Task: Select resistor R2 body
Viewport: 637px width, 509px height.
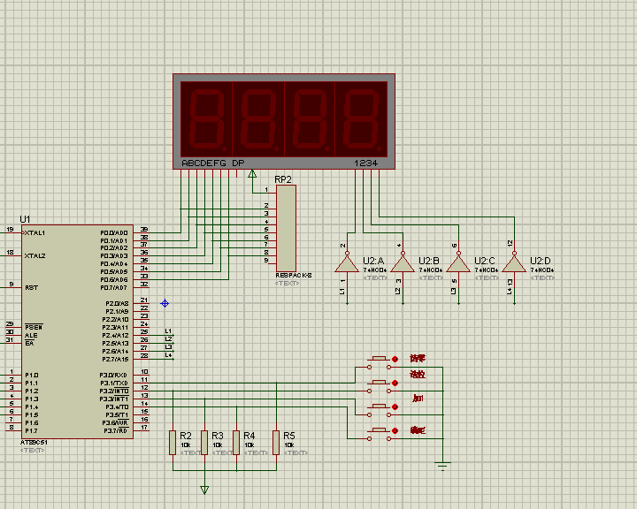Action: pyautogui.click(x=173, y=443)
